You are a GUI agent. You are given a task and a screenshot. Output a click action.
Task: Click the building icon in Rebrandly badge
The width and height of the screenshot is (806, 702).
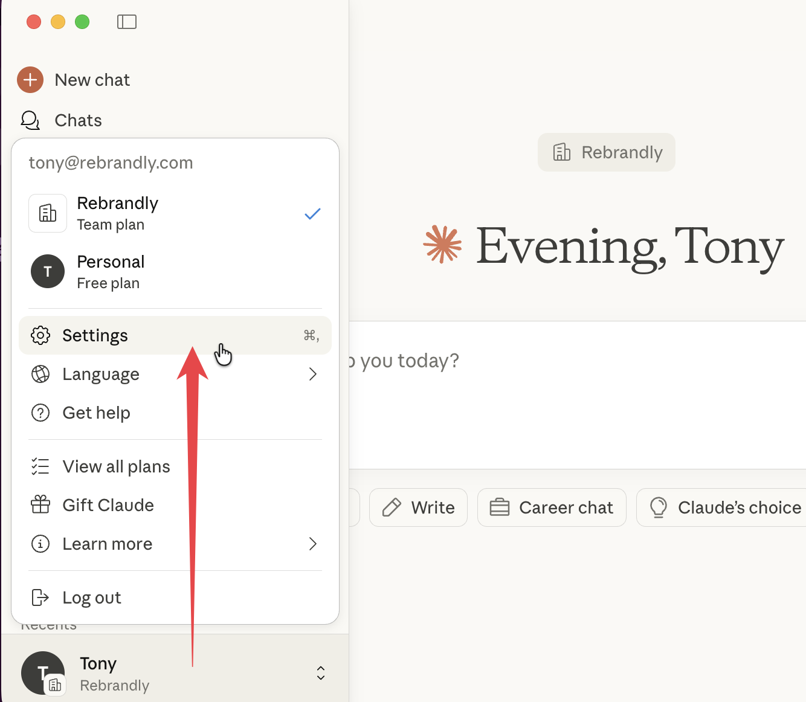tap(562, 152)
